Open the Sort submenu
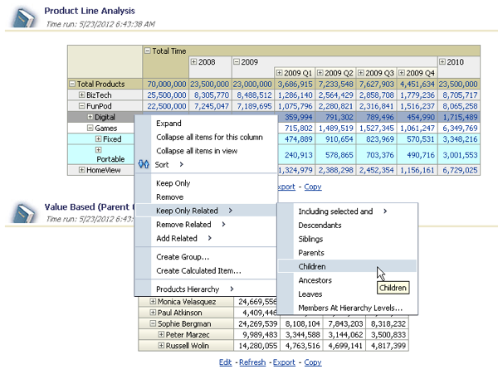The image size is (498, 374). 206,164
